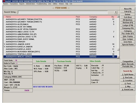138x103 pixels.
Task: Search by 4. Pack
Action: click(128, 83)
